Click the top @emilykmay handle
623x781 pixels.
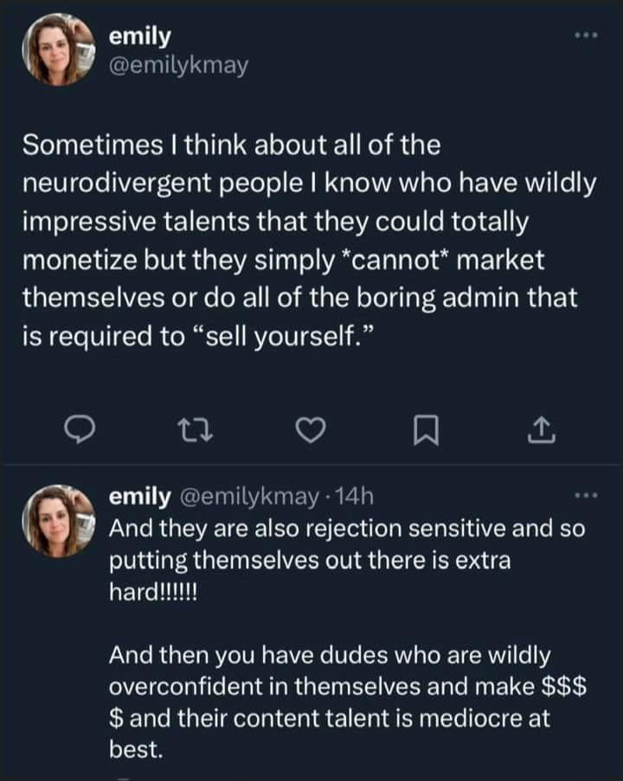click(x=178, y=65)
